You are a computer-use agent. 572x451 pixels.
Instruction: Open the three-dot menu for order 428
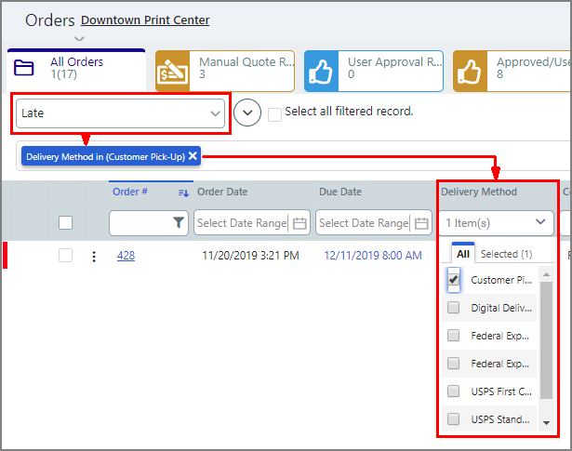tap(93, 257)
